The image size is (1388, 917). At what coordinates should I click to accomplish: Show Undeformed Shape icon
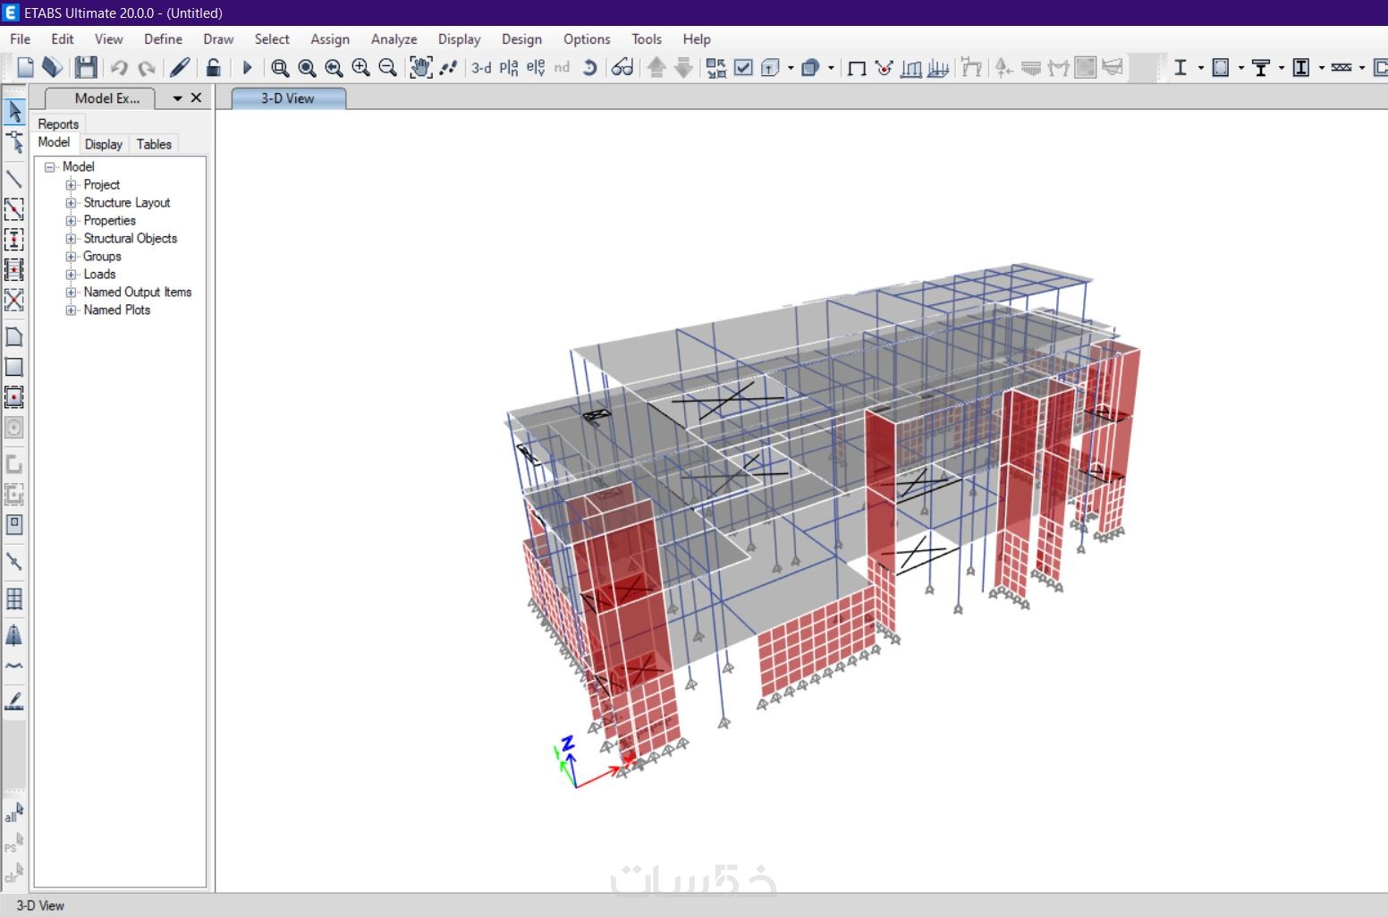[x=856, y=68]
